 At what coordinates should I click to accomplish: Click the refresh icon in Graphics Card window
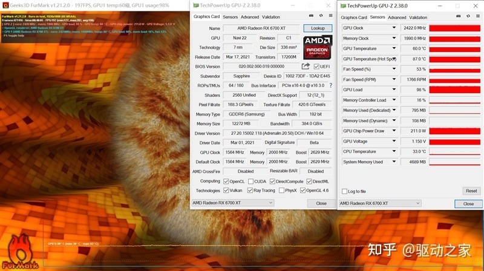[321, 16]
